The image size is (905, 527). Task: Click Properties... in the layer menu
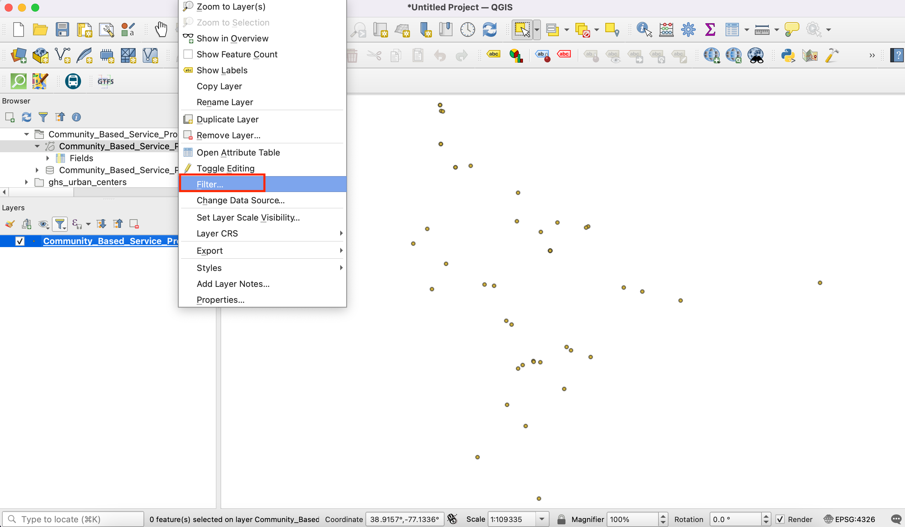click(220, 300)
